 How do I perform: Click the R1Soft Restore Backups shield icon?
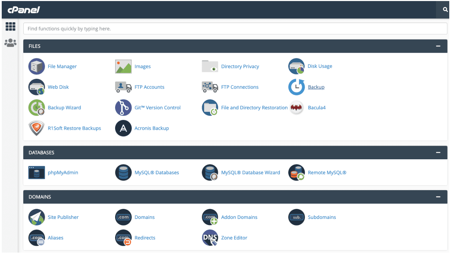(x=37, y=128)
